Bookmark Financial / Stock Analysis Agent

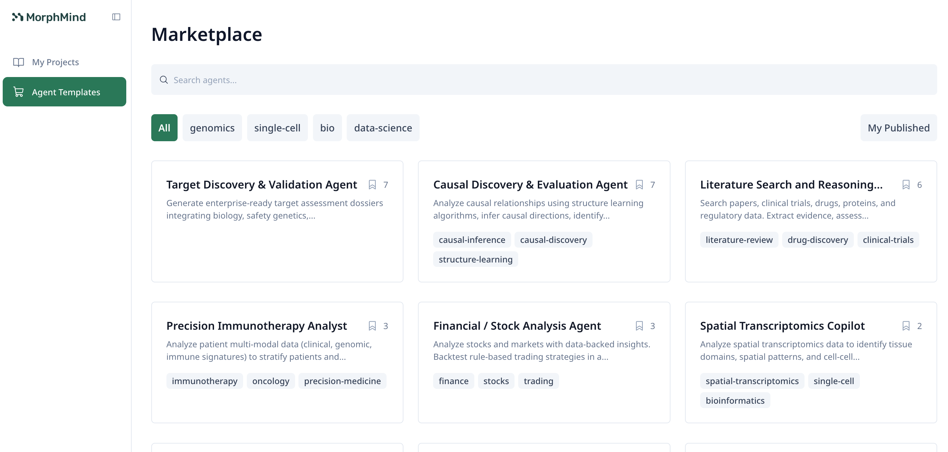(x=639, y=326)
